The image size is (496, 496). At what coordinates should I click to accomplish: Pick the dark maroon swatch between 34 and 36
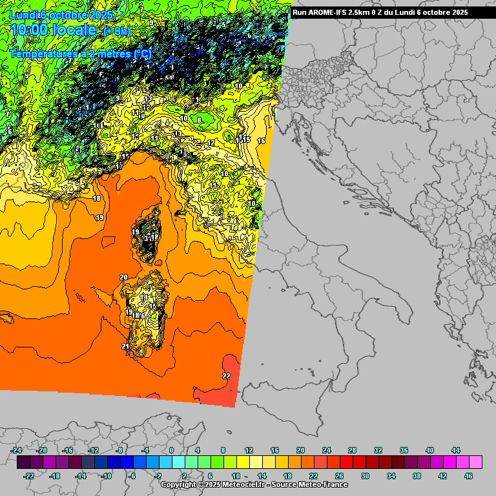click(x=398, y=462)
